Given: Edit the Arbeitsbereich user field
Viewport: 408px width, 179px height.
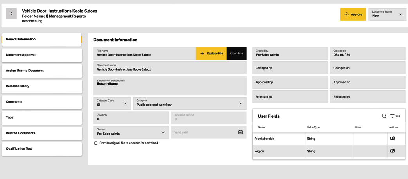Looking at the screenshot, I should click(392, 138).
